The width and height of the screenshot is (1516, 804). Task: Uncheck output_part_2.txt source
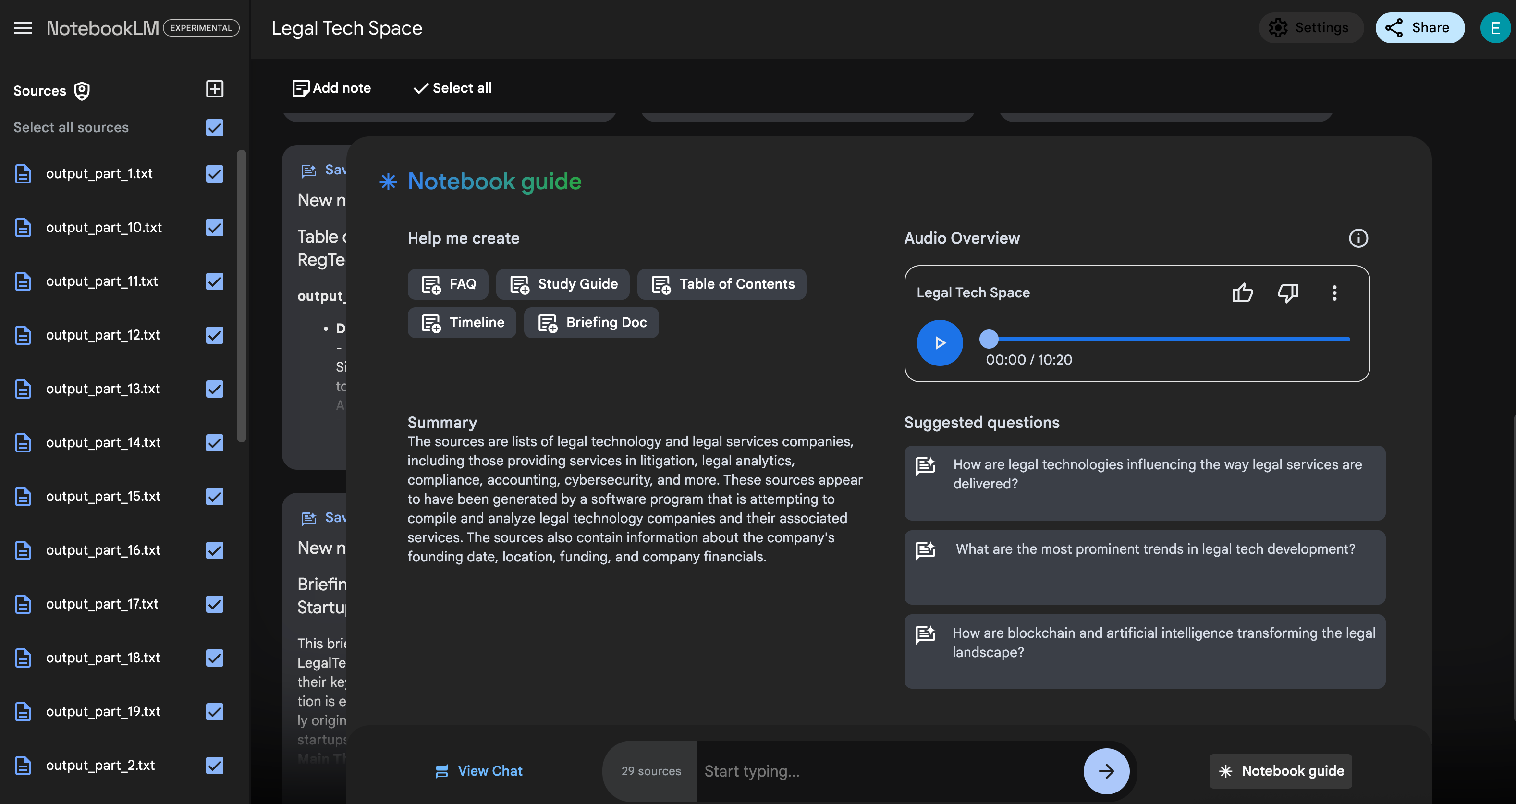tap(214, 766)
